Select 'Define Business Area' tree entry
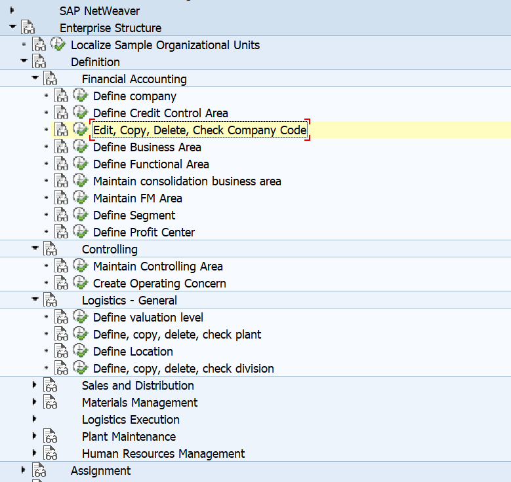Image resolution: width=511 pixels, height=482 pixels. 147,147
